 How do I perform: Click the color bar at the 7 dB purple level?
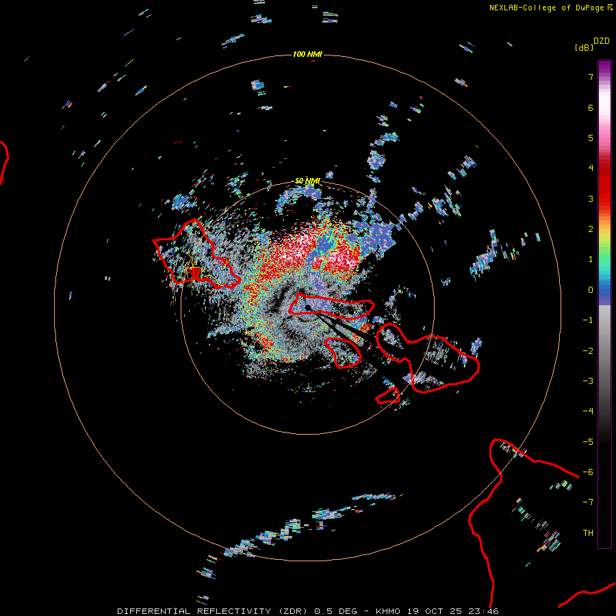604,77
